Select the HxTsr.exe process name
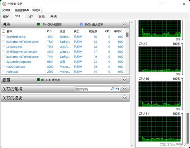 point(12,72)
